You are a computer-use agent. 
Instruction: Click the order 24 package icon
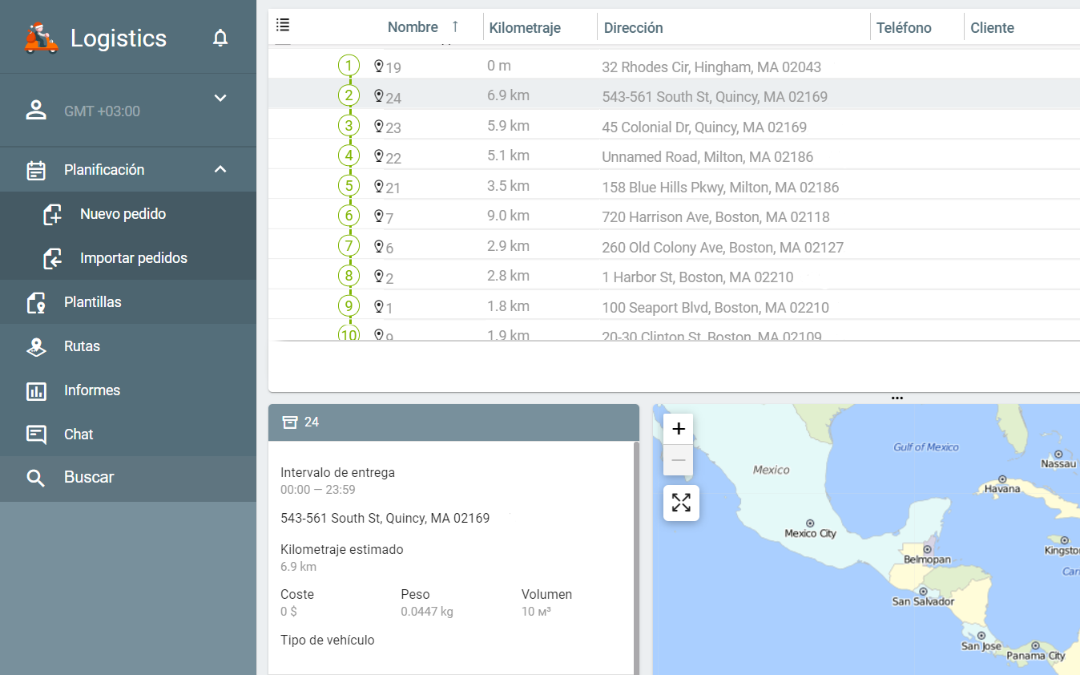point(290,422)
